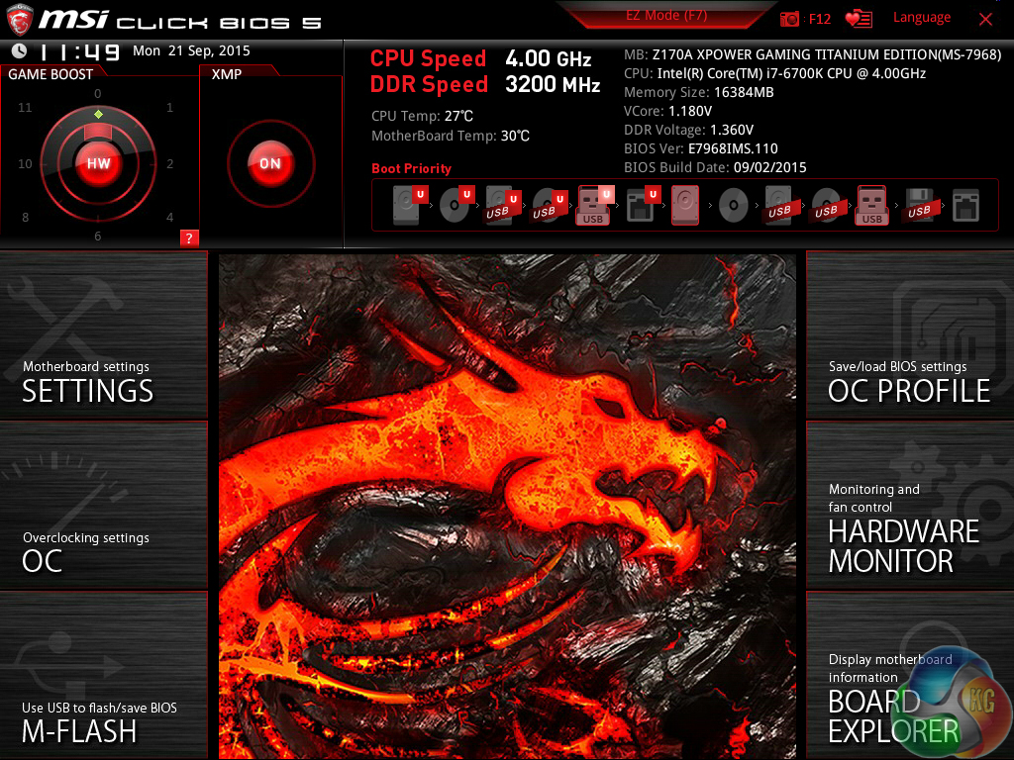Select the highlighted UEFI USB key boot icon
The width and height of the screenshot is (1014, 760).
point(594,206)
